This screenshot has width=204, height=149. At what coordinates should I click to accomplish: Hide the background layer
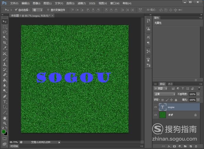coord(155,115)
